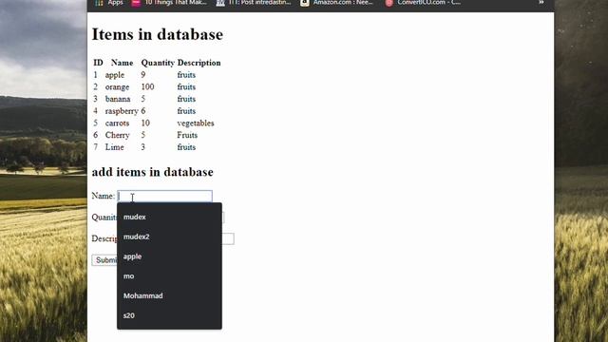Open the ConvertICO.com bookmark

423,3
